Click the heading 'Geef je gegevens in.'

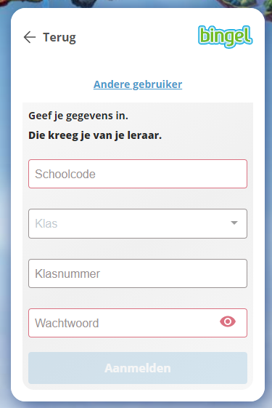pyautogui.click(x=78, y=116)
